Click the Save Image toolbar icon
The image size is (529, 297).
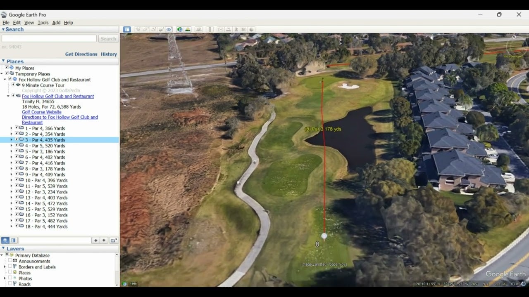[236, 29]
